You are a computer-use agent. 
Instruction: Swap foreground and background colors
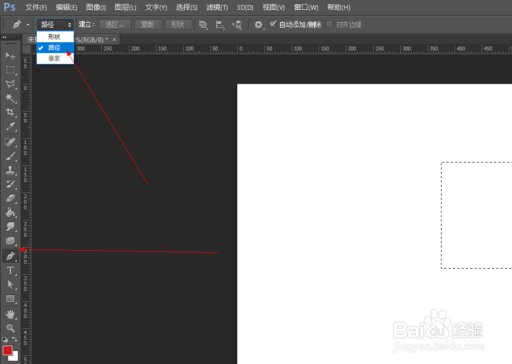[x=15, y=339]
